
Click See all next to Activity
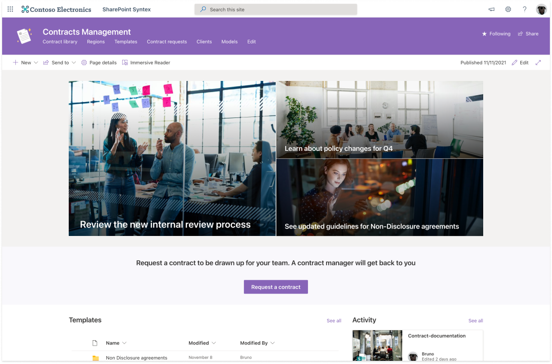(x=475, y=321)
